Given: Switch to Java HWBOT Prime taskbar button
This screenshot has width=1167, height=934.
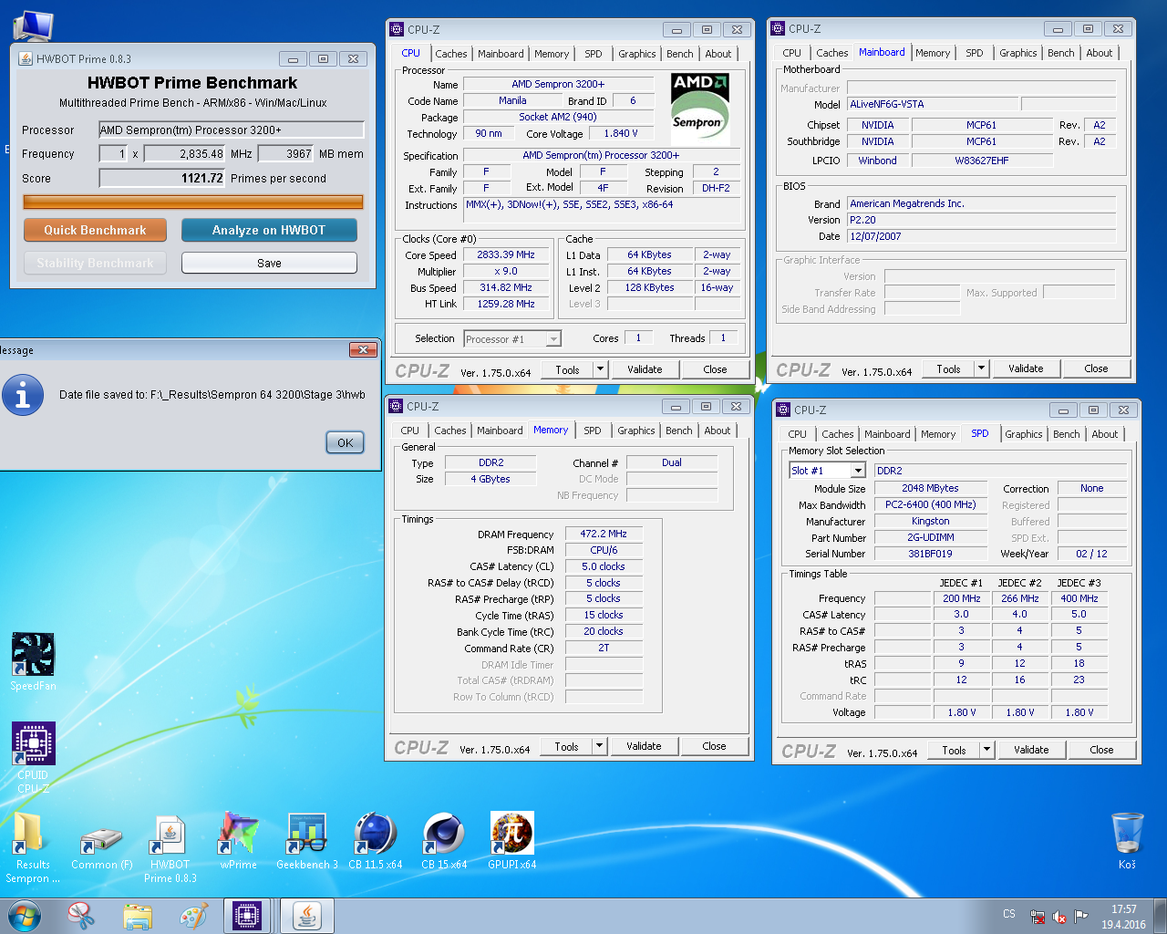Looking at the screenshot, I should tap(307, 916).
